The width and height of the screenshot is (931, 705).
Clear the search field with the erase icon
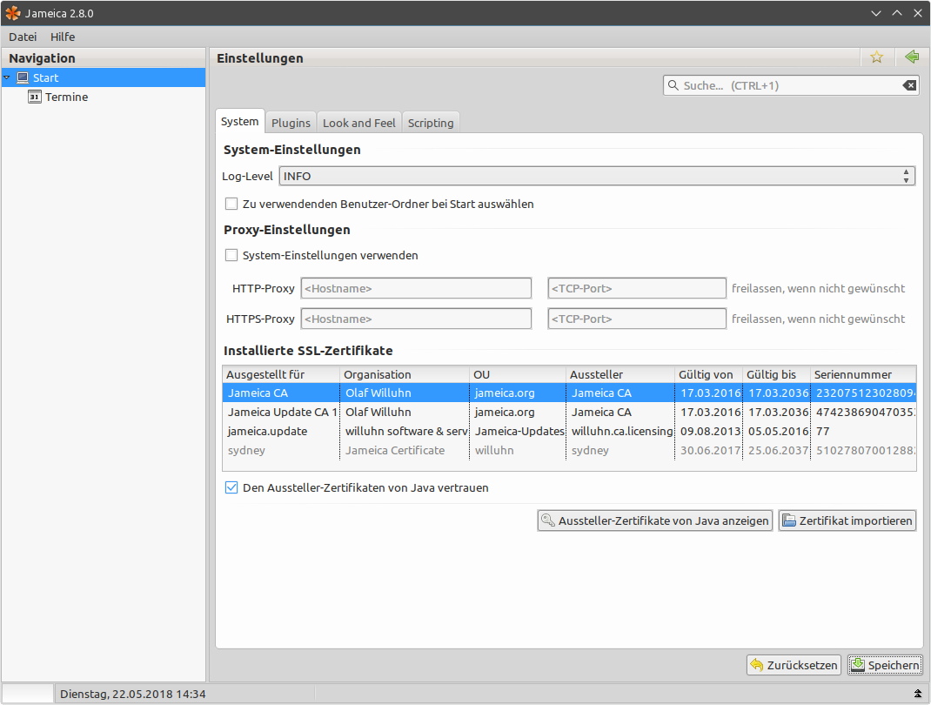coord(909,85)
